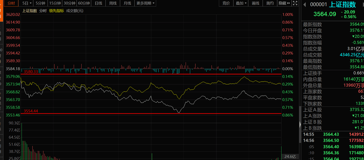Click the fullscreen expand icon
The height and width of the screenshot is (160, 364).
pyautogui.click(x=295, y=3)
